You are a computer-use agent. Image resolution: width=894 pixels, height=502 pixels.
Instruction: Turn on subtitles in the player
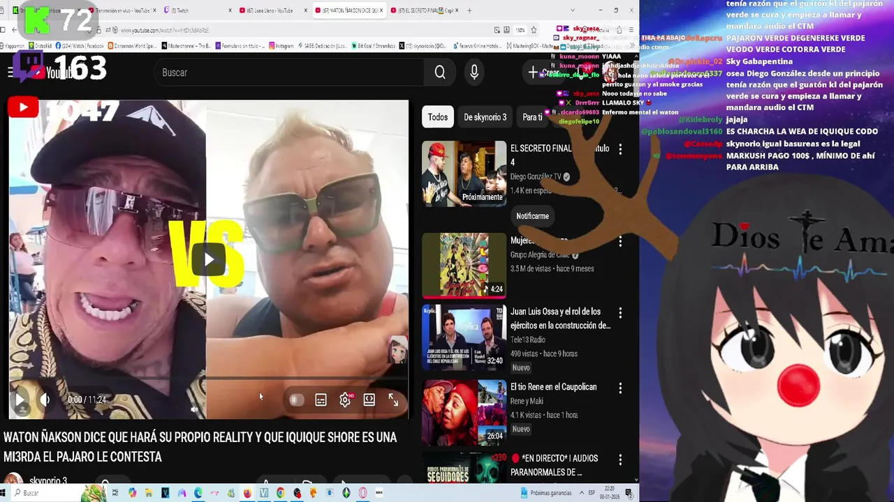coord(321,400)
